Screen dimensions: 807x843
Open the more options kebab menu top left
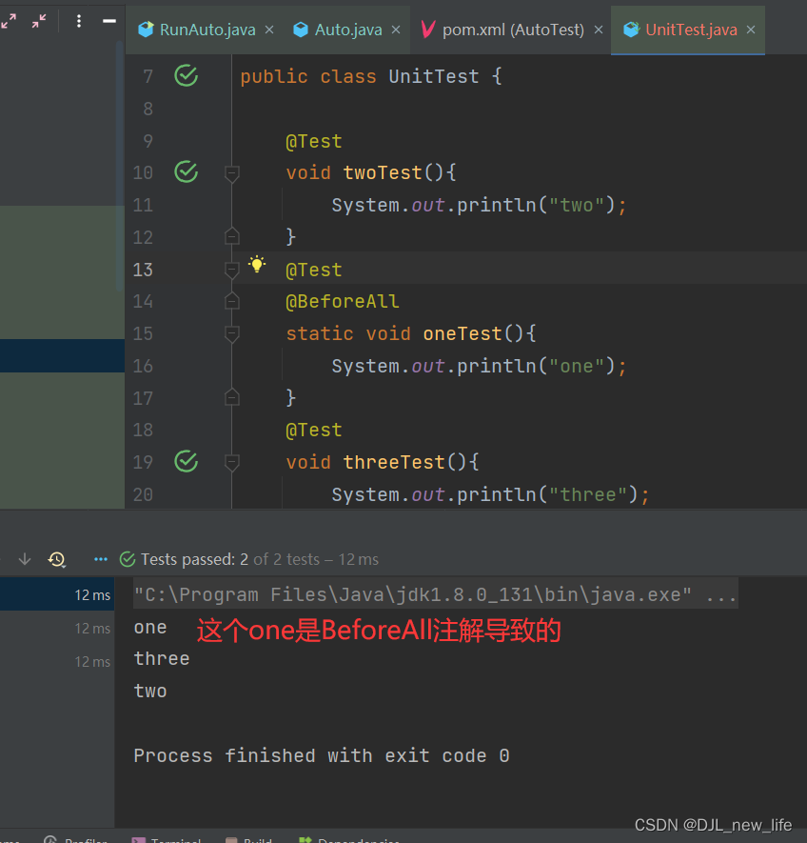[79, 20]
